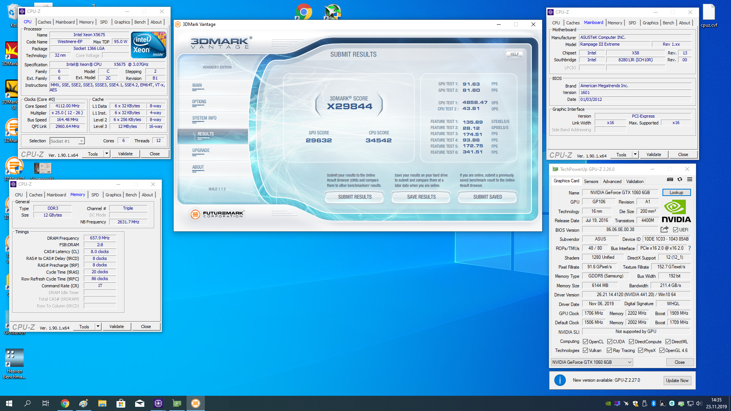Toggle the PhysX checkbox

tap(640, 350)
